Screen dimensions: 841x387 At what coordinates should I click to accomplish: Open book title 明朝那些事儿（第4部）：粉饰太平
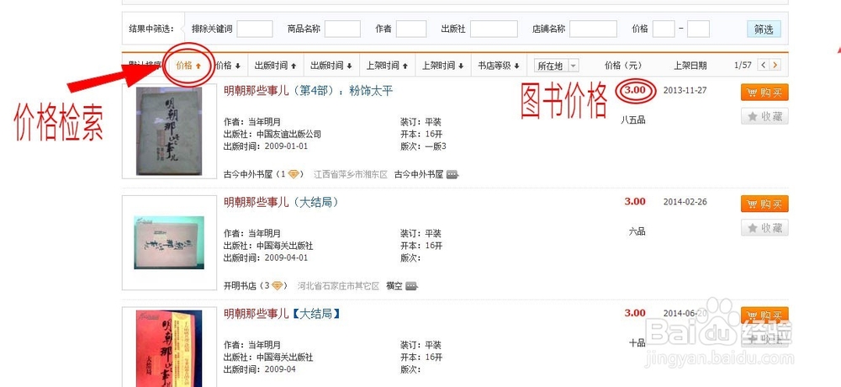309,91
